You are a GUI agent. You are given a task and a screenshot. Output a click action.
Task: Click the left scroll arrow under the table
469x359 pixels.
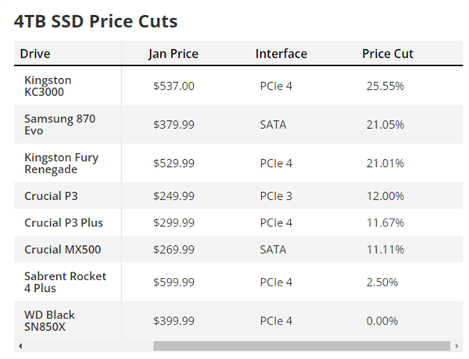[20, 347]
